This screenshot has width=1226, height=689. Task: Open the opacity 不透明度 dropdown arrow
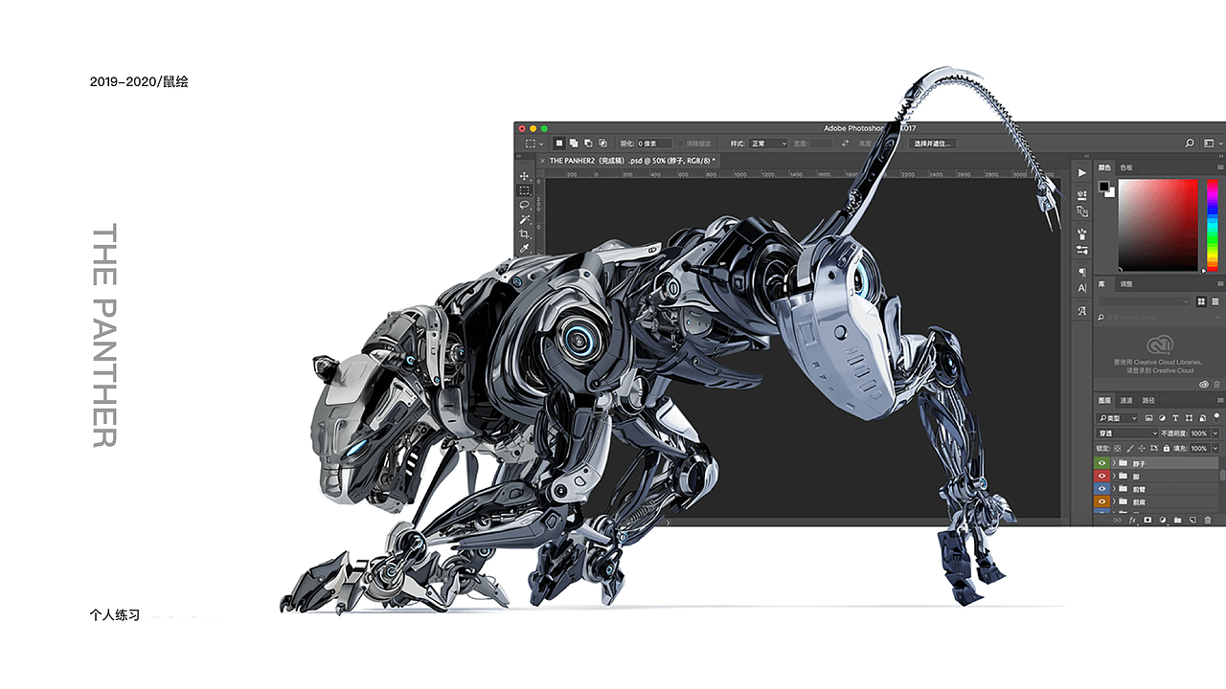click(1215, 433)
